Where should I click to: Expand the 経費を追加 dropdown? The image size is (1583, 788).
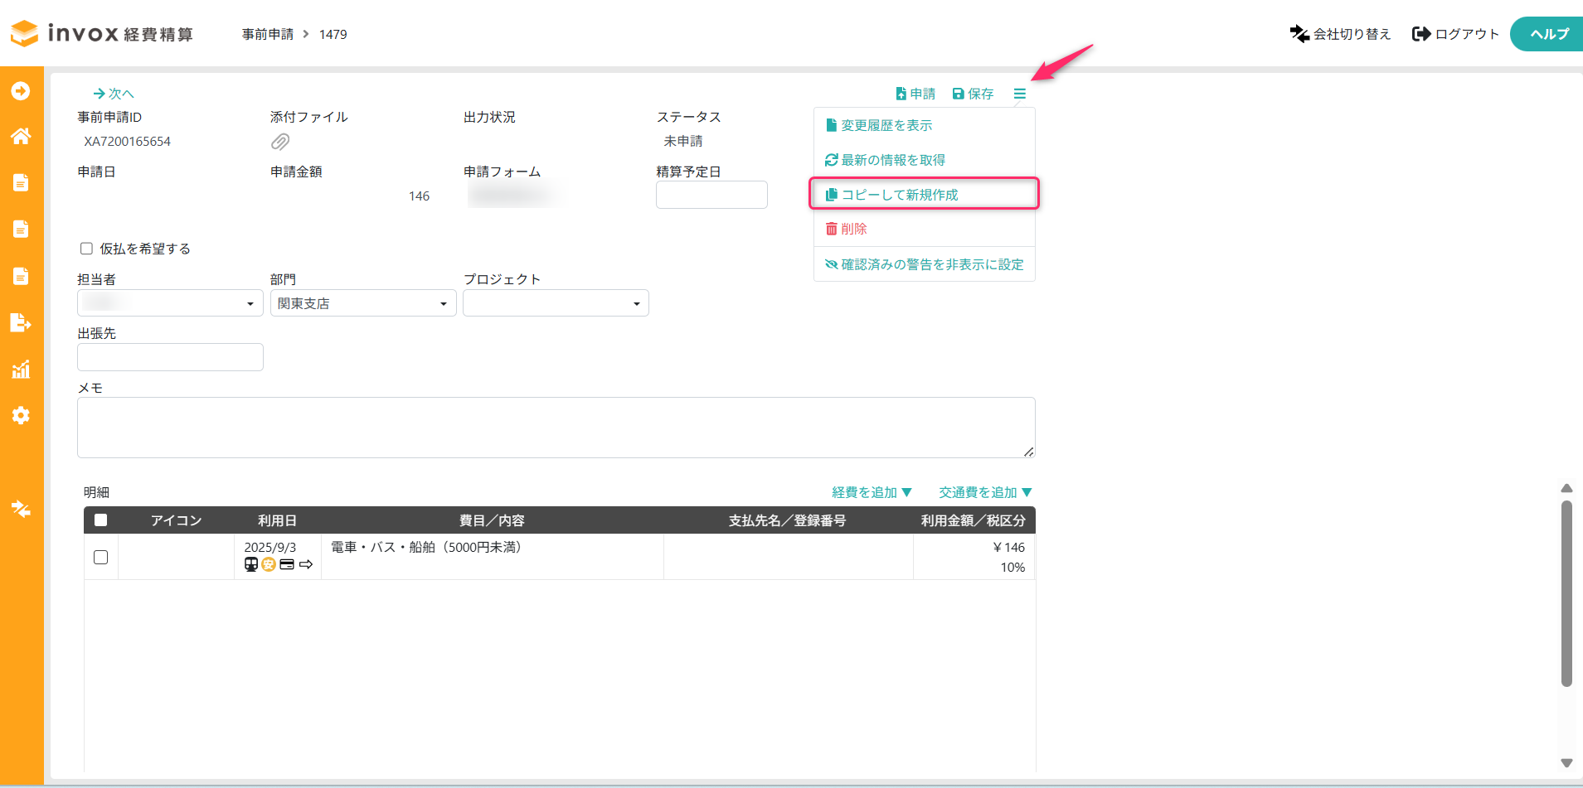(872, 492)
